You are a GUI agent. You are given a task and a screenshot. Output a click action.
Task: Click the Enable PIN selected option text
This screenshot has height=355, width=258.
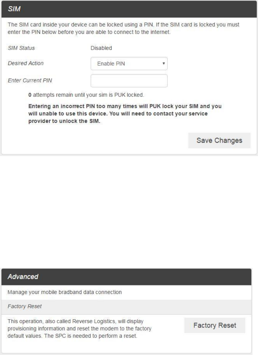click(111, 64)
